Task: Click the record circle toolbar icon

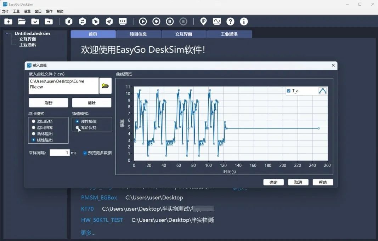Action: pyautogui.click(x=156, y=22)
